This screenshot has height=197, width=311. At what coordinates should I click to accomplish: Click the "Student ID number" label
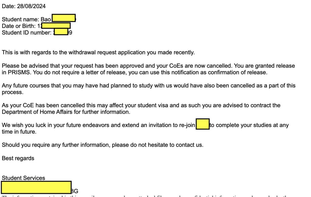point(26,33)
